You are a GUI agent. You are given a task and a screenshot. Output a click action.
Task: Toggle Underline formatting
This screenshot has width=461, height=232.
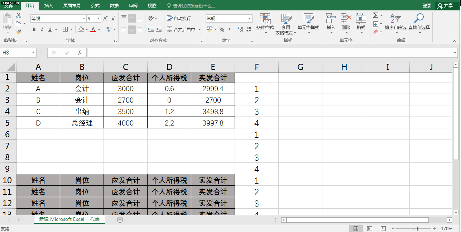(50, 29)
